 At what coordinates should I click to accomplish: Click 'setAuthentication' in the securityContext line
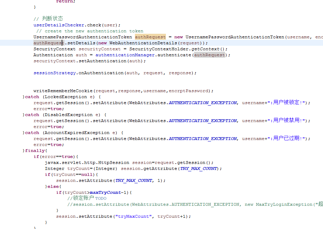(103, 61)
